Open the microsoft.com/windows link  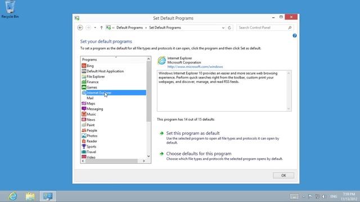(195, 67)
